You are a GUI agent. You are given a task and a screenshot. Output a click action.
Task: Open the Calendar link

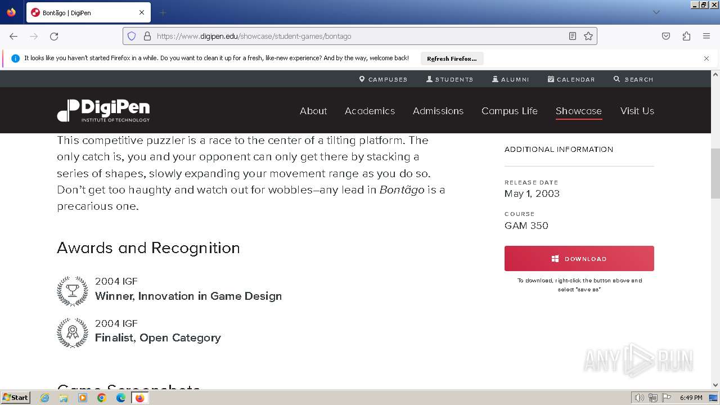coord(571,79)
